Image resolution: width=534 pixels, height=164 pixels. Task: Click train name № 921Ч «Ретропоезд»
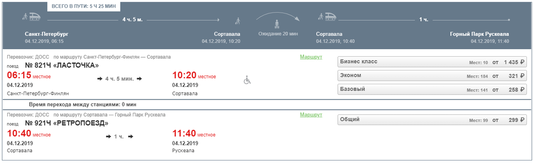tap(67, 123)
